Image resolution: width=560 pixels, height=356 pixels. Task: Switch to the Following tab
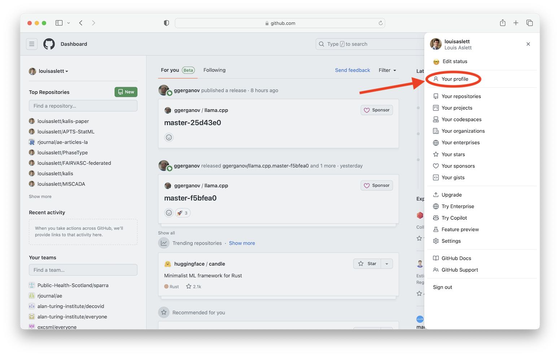[x=214, y=70]
